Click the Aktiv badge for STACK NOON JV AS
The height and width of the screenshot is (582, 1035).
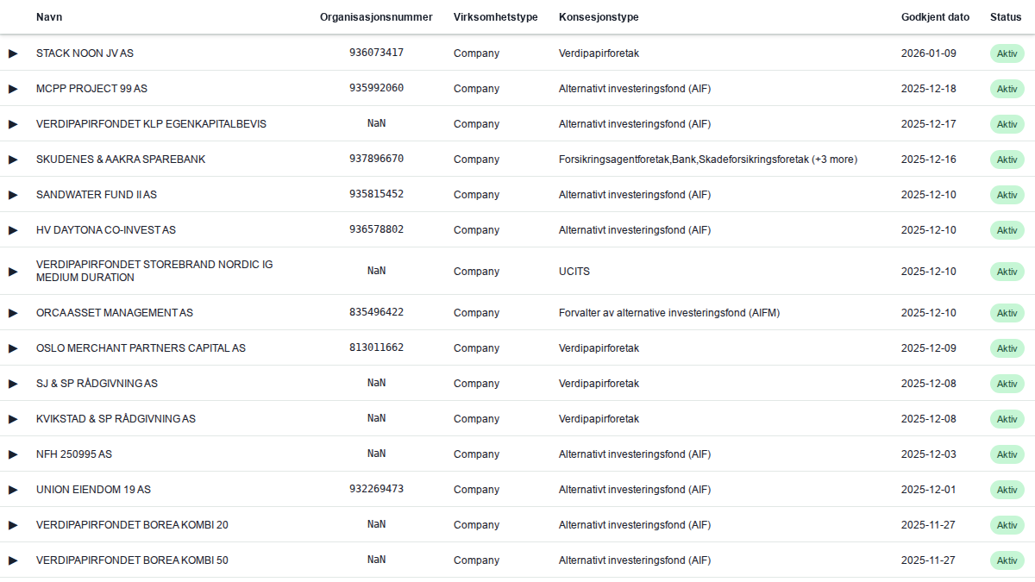(x=1007, y=53)
